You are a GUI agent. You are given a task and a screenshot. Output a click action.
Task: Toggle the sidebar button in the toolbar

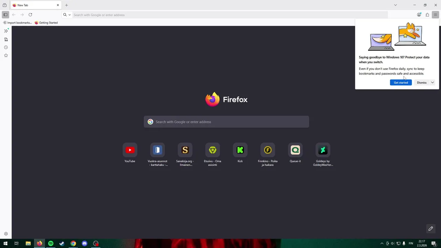coord(6,15)
